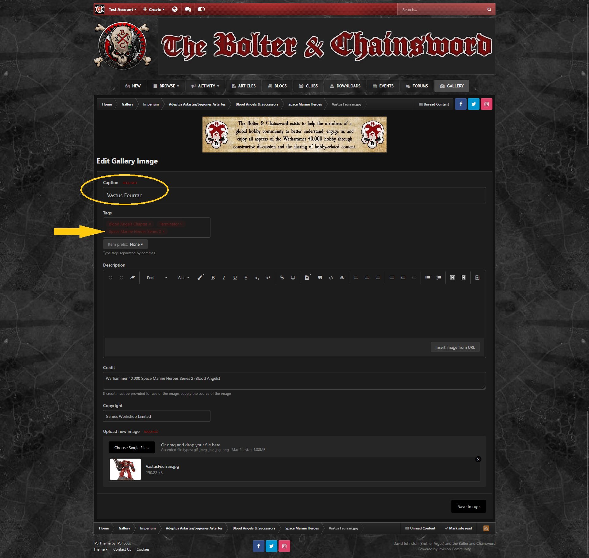Center align the description text
This screenshot has height=558, width=589.
coord(367,278)
